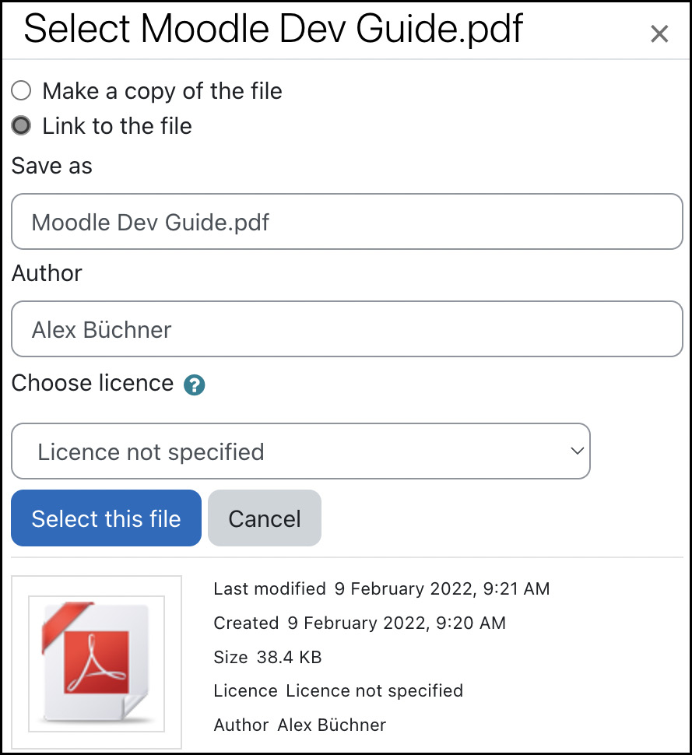The image size is (692, 755).
Task: Click the Save as field label
Action: pyautogui.click(x=51, y=166)
